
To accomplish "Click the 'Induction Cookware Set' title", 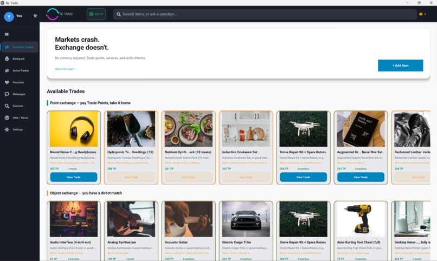I will [240, 152].
